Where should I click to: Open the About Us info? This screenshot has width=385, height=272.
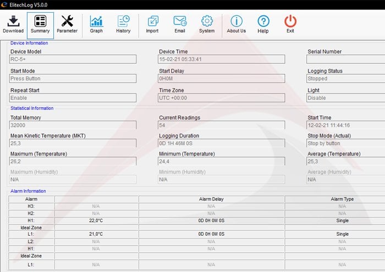point(237,24)
